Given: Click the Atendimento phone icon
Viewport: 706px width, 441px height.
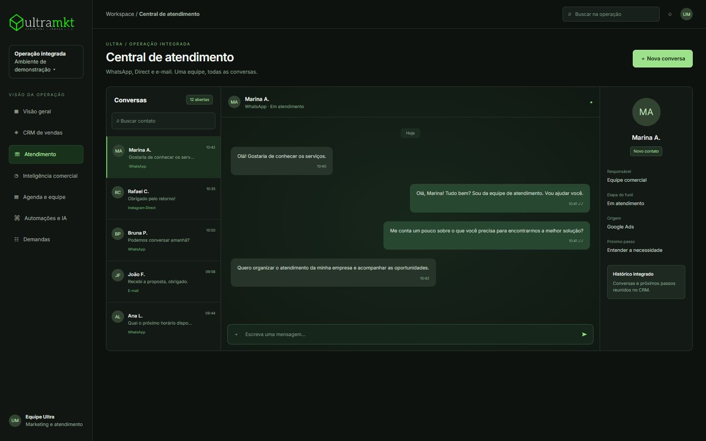Looking at the screenshot, I should [17, 154].
